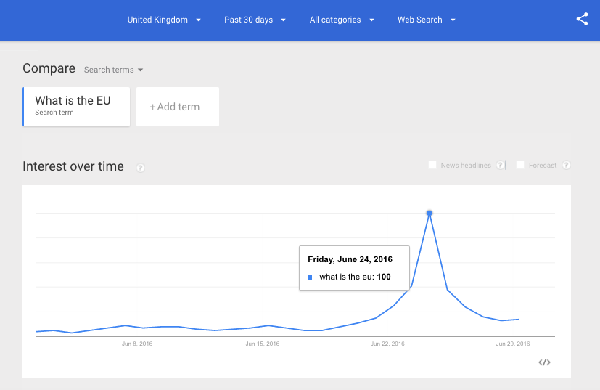Open the embed code icon below the chart
This screenshot has height=390, width=600.
544,362
